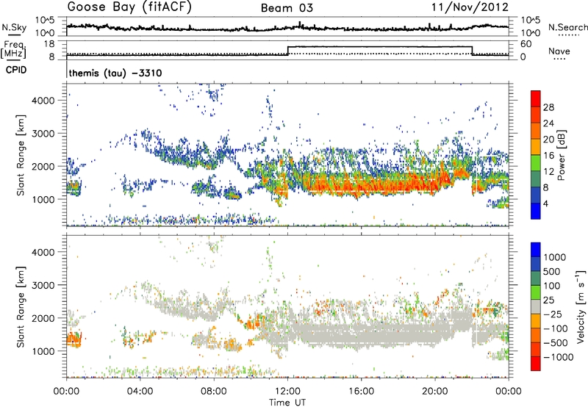Select the "20:00" time tick label

pyautogui.click(x=435, y=392)
